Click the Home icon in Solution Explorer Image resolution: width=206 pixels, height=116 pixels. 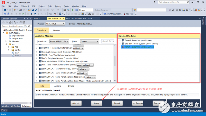click(10, 22)
